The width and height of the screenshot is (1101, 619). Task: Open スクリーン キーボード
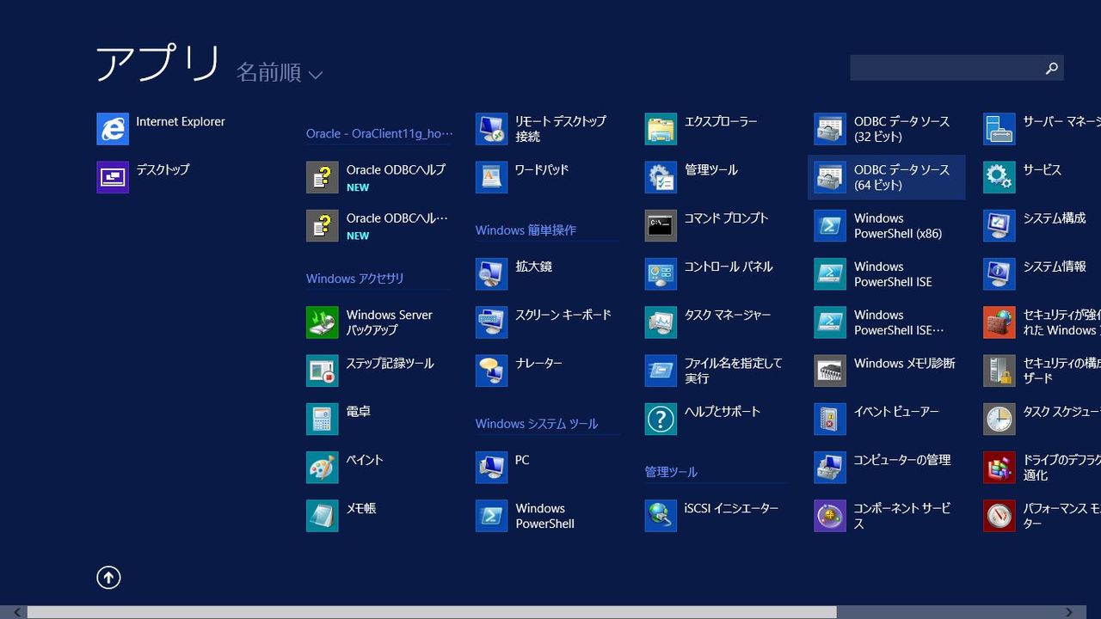544,322
